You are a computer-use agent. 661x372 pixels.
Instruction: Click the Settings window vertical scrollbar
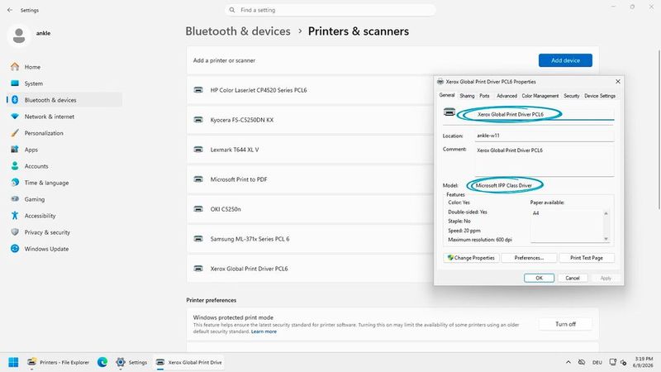[x=659, y=129]
